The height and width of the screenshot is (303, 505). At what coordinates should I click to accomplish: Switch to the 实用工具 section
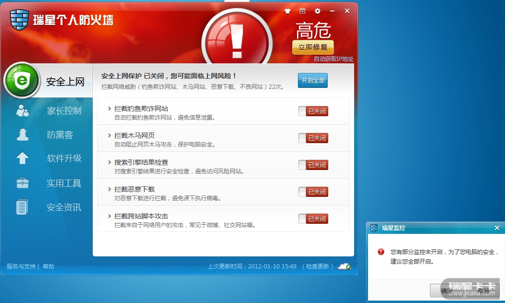click(x=64, y=183)
